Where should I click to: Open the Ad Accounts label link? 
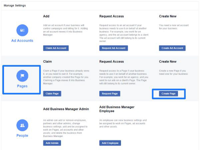(22, 41)
